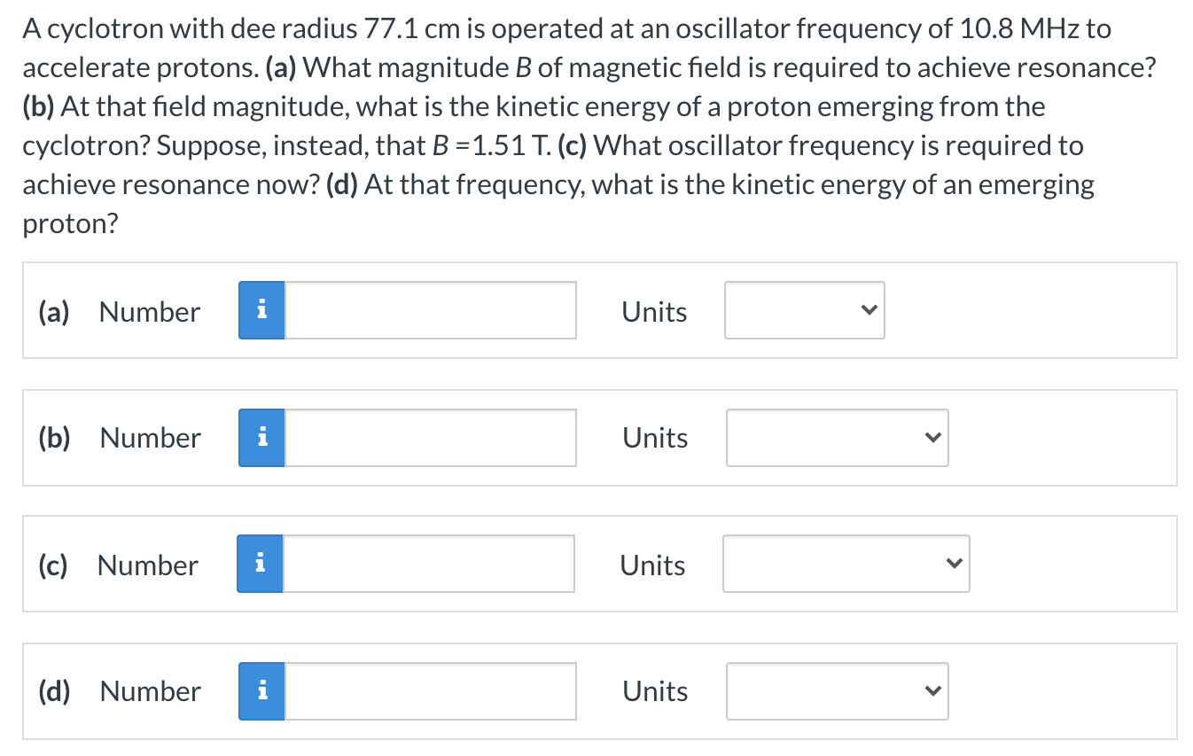This screenshot has height=756, width=1193.
Task: Click inside part (c)'s Number entry field
Action: pyautogui.click(x=428, y=564)
